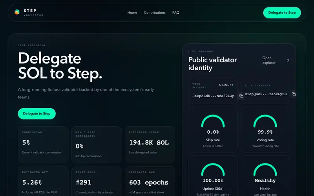Copy the vote account address
Viewport: 314px width, 196px height.
point(241,96)
